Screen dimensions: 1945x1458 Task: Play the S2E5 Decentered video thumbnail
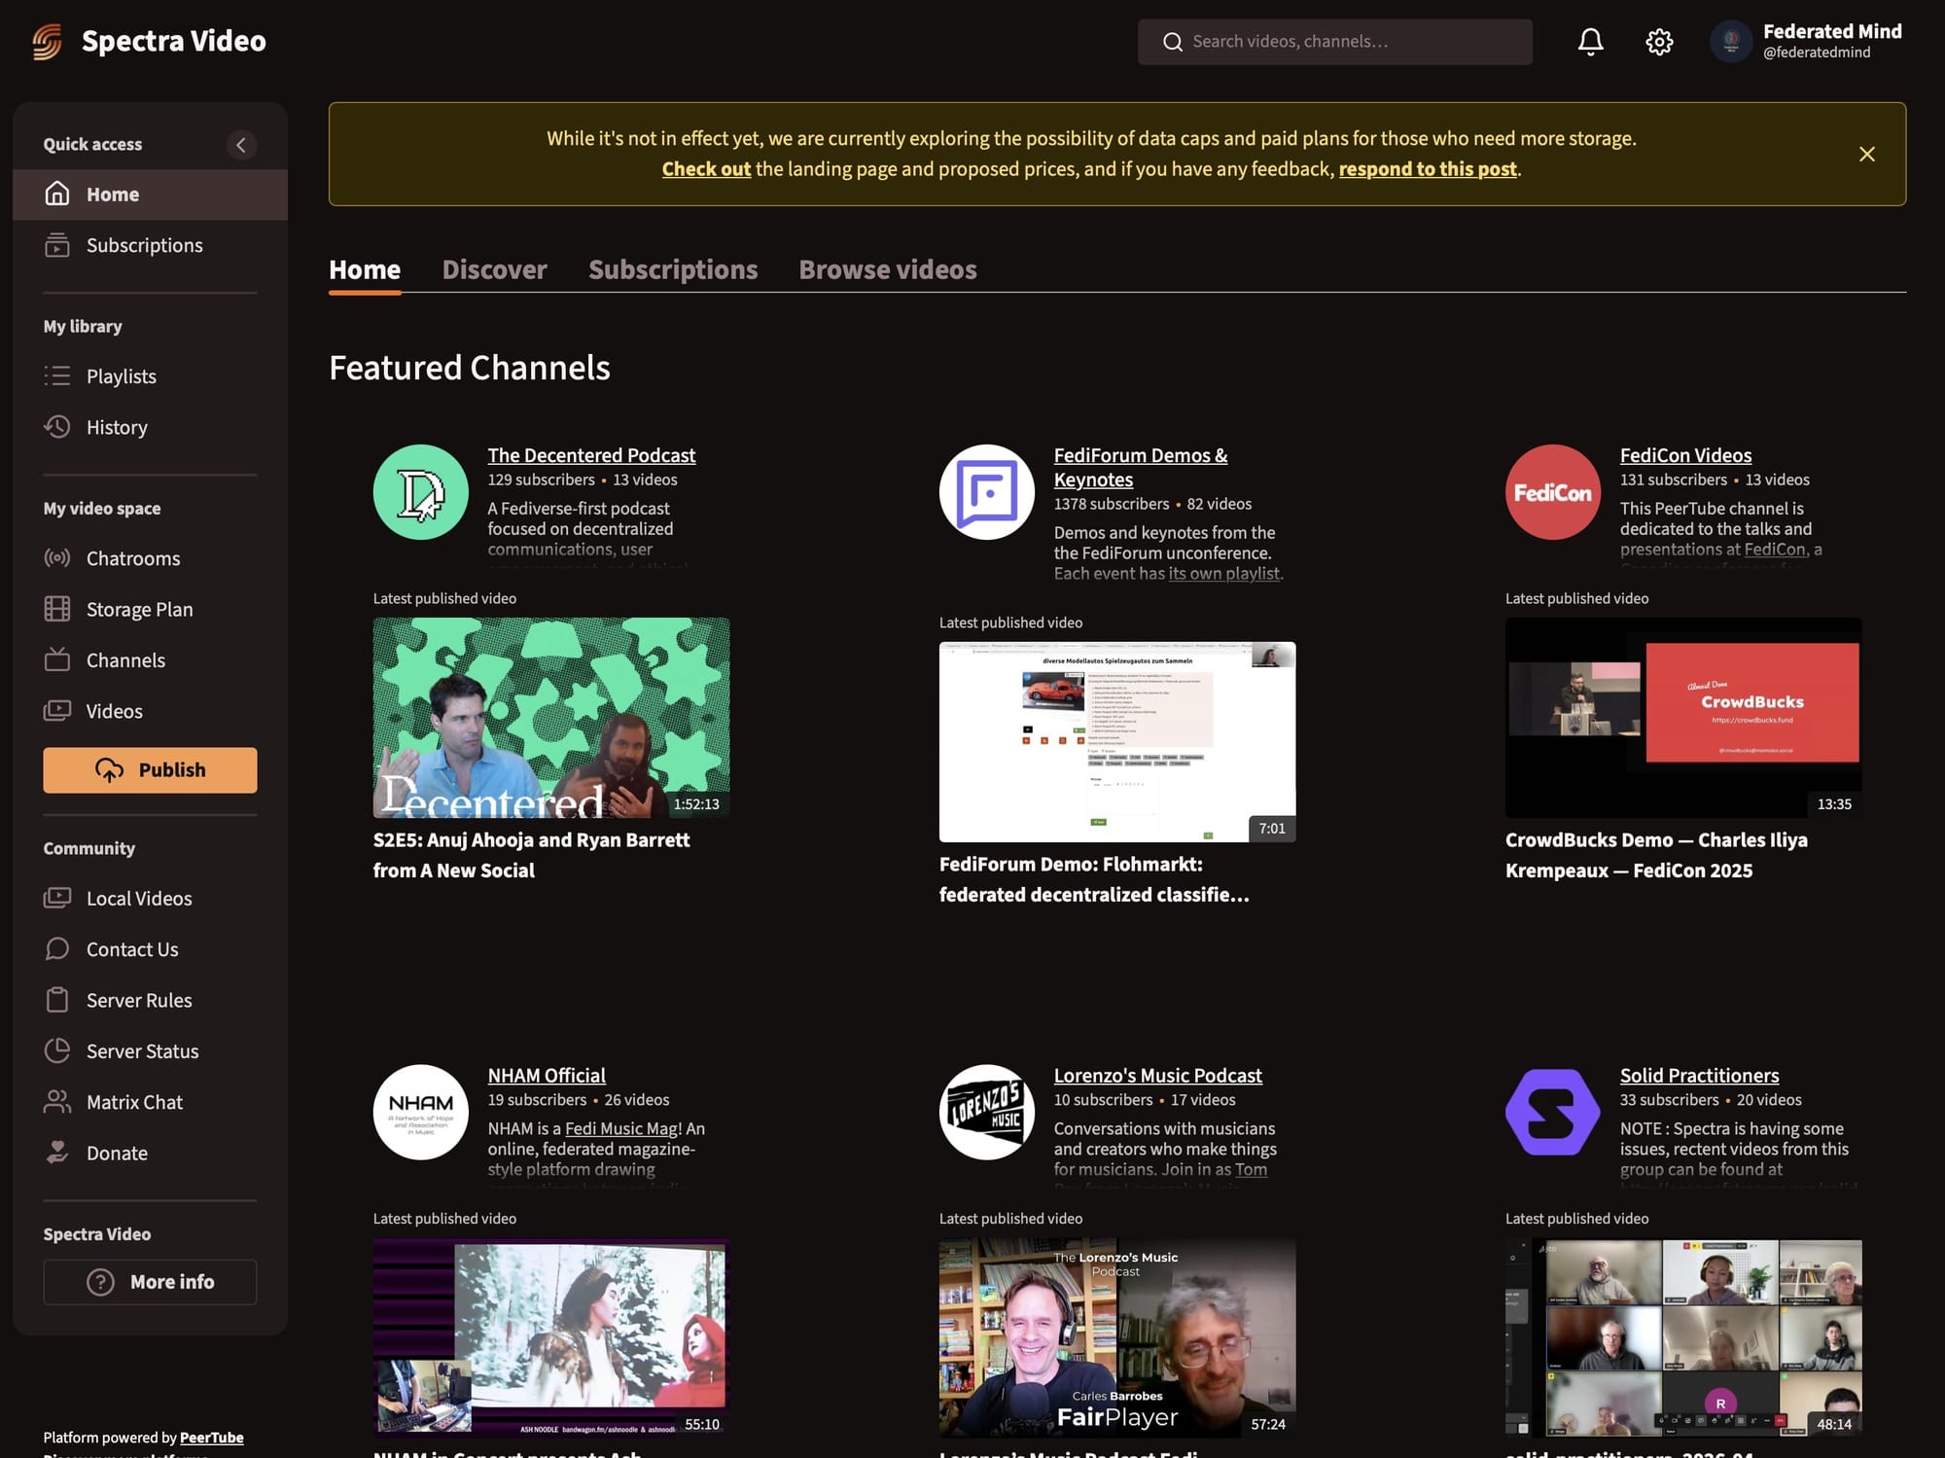[x=551, y=718]
